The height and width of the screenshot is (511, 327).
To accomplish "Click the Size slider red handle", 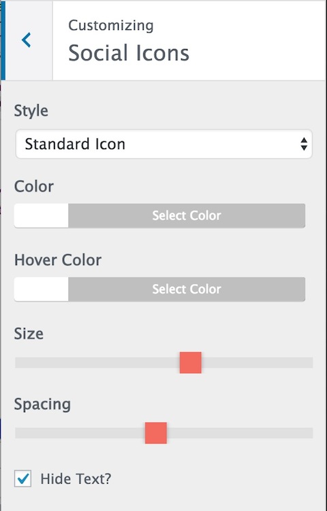I will click(191, 362).
